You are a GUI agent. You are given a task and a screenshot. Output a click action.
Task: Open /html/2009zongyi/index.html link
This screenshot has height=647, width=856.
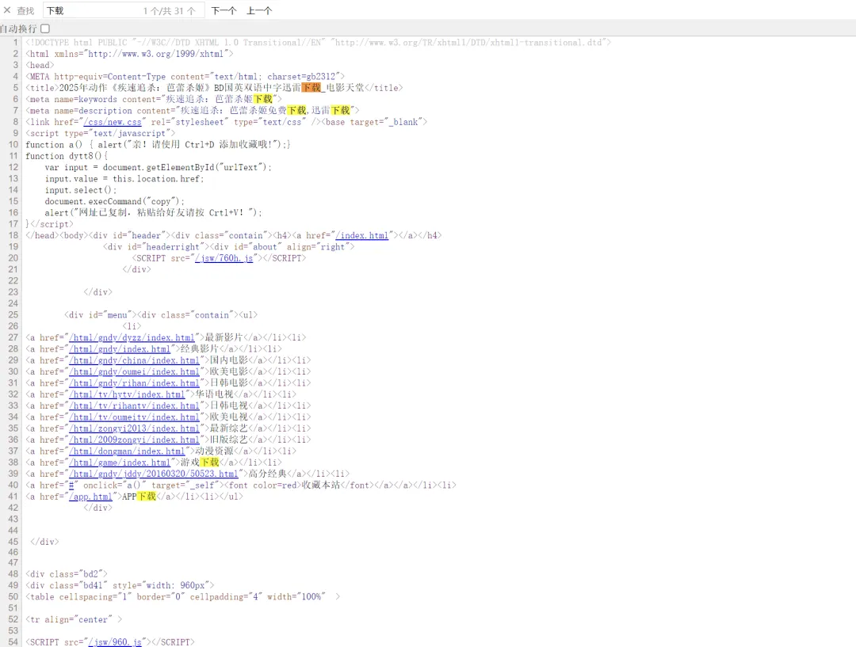(134, 440)
